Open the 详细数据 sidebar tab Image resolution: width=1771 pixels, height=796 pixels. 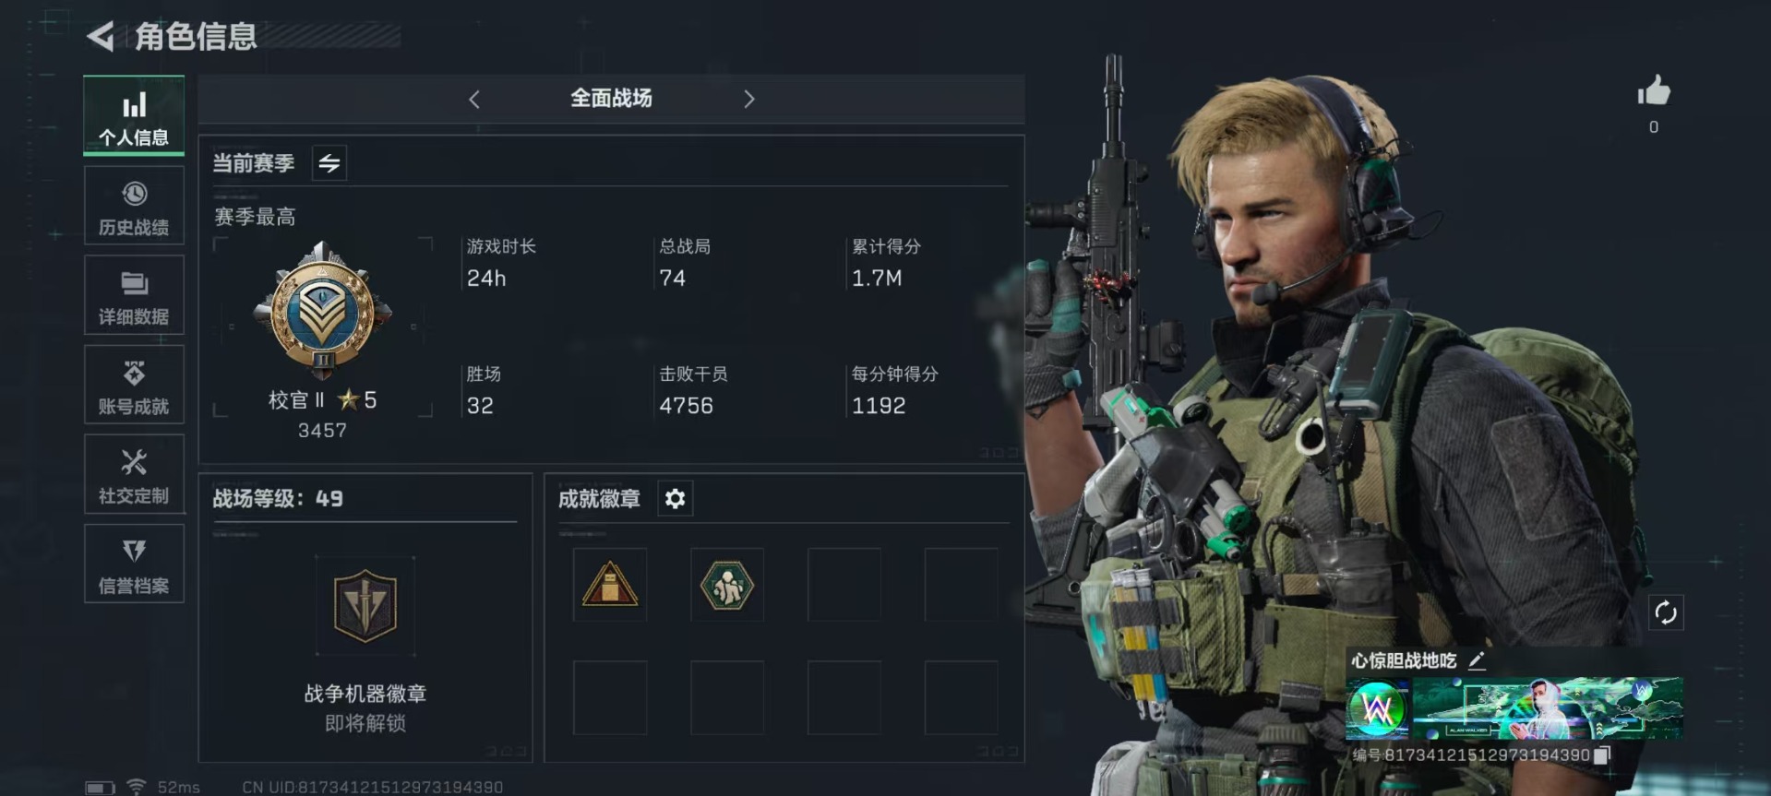coord(134,296)
